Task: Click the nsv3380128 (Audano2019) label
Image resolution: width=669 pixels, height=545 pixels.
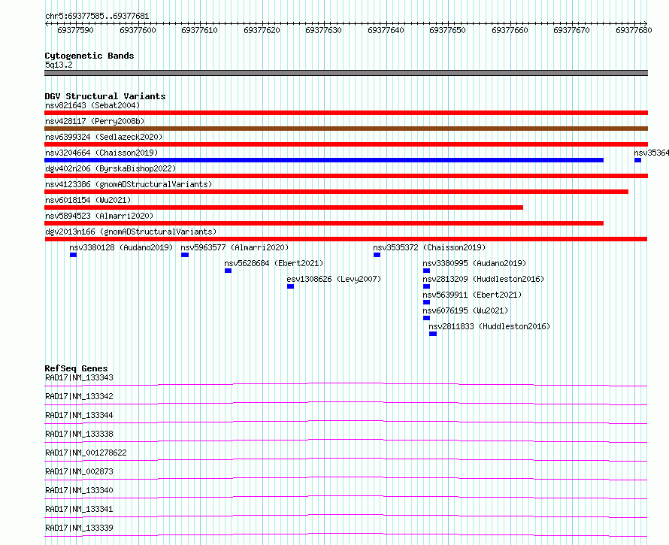Action: (x=121, y=247)
